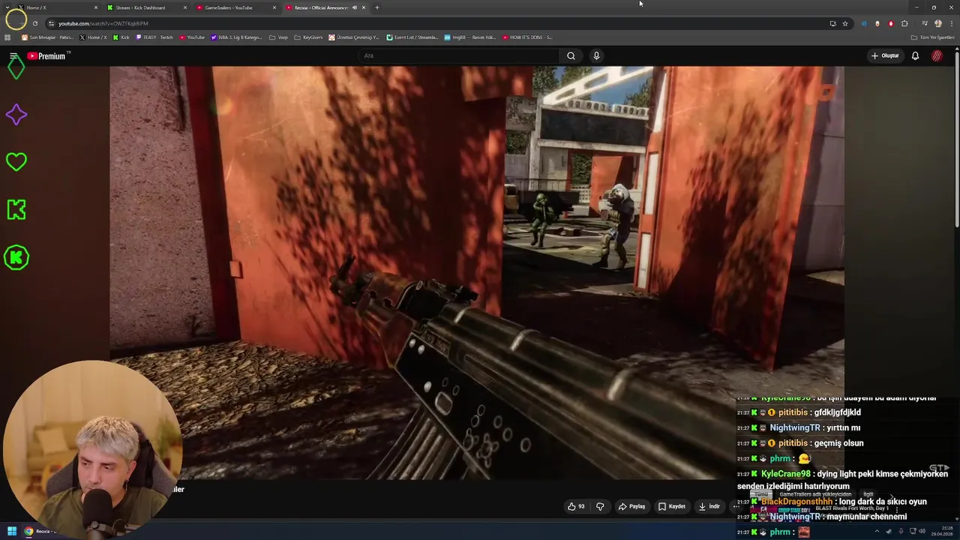View site information icon in address bar
The height and width of the screenshot is (540, 960).
51,23
